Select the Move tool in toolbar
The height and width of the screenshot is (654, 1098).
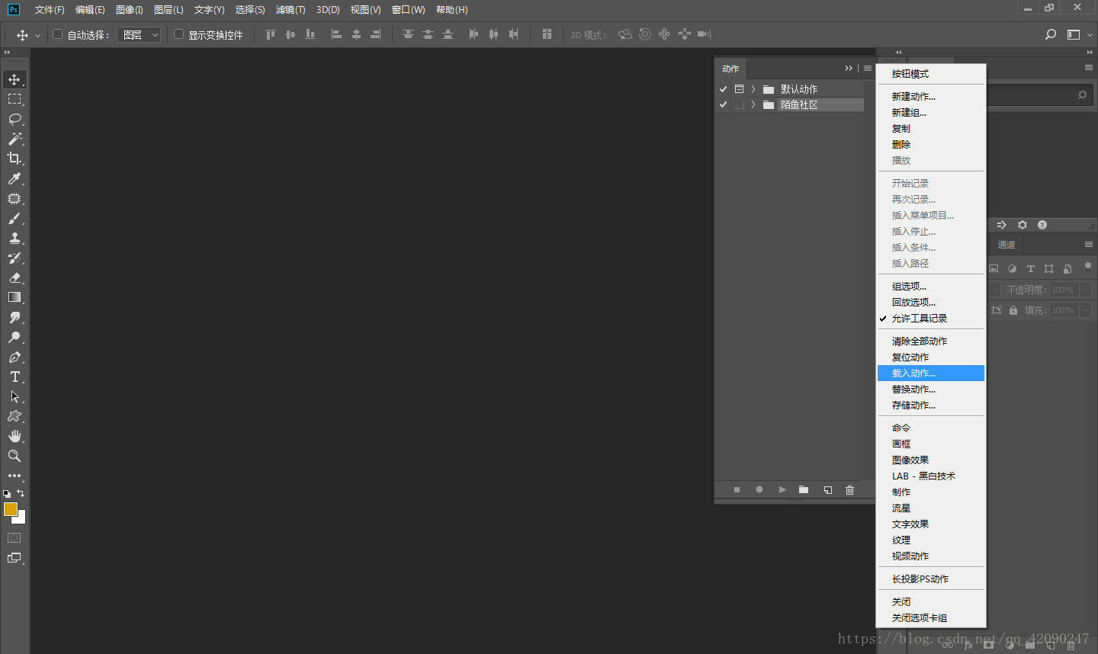coord(14,79)
